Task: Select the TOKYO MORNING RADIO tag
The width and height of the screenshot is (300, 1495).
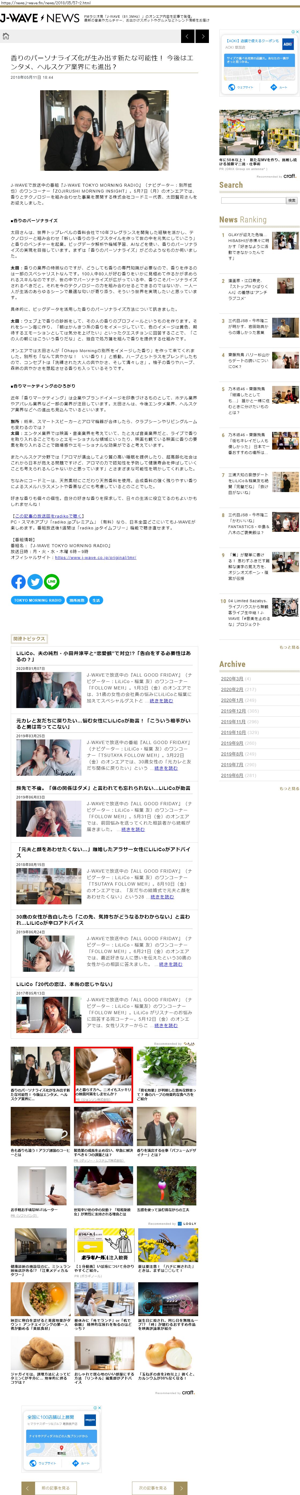Action: [38, 600]
